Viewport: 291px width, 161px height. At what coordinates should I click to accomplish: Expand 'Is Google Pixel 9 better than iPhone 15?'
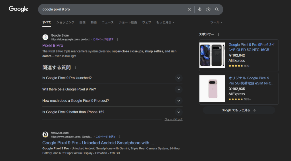[x=112, y=112]
